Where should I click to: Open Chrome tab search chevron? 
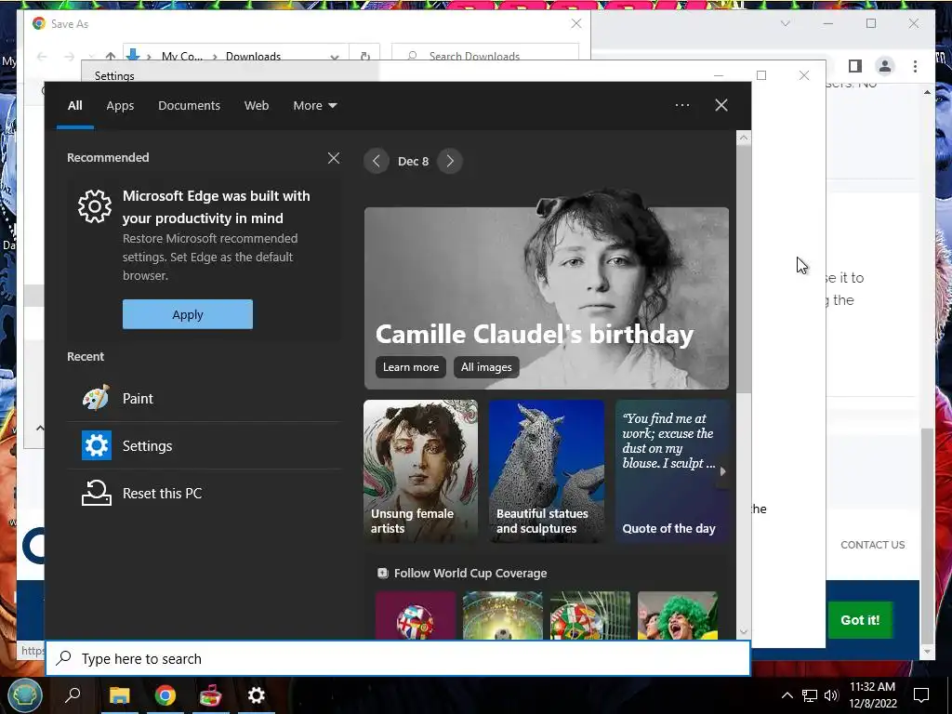[x=785, y=23]
